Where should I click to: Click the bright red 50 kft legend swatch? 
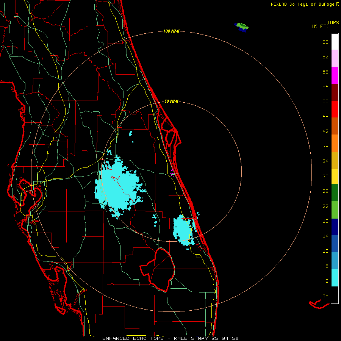335,109
